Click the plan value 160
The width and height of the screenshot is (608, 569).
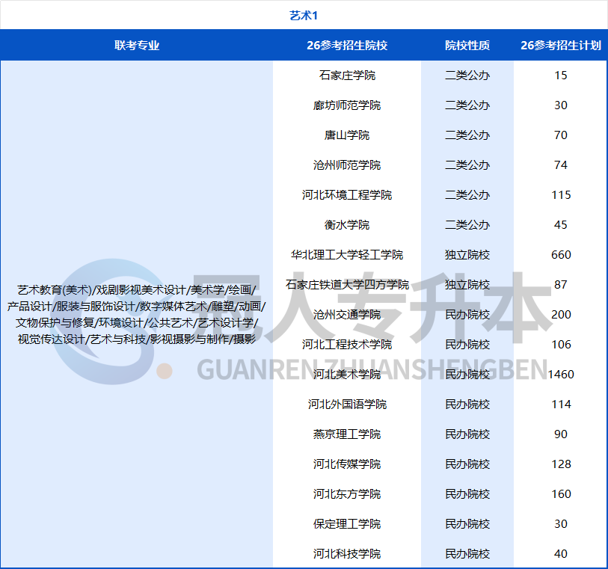tap(561, 493)
